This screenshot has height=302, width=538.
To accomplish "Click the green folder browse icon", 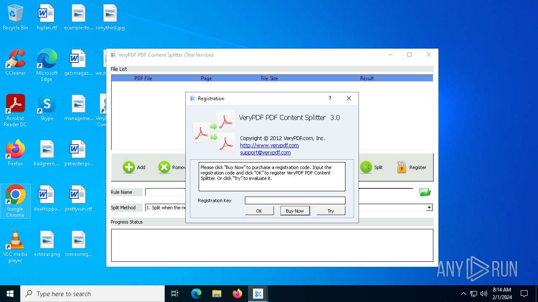I will point(425,192).
